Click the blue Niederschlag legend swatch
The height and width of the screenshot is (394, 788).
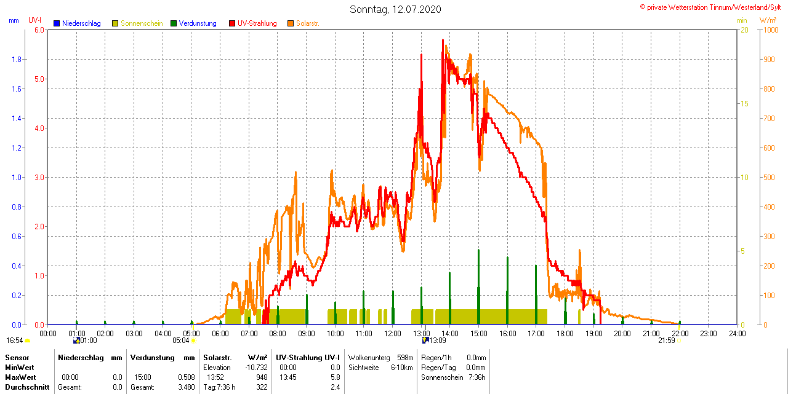click(x=57, y=23)
